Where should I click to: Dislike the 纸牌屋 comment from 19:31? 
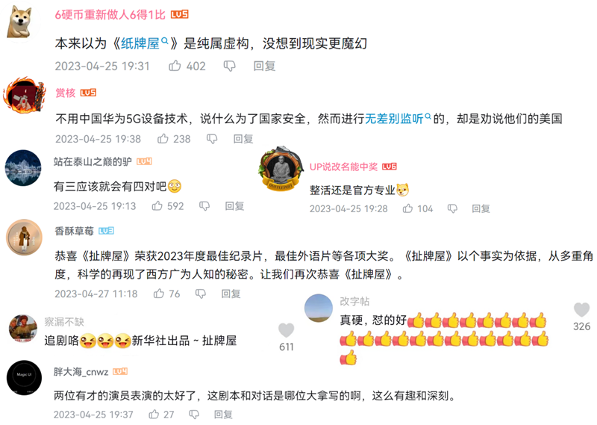(229, 66)
